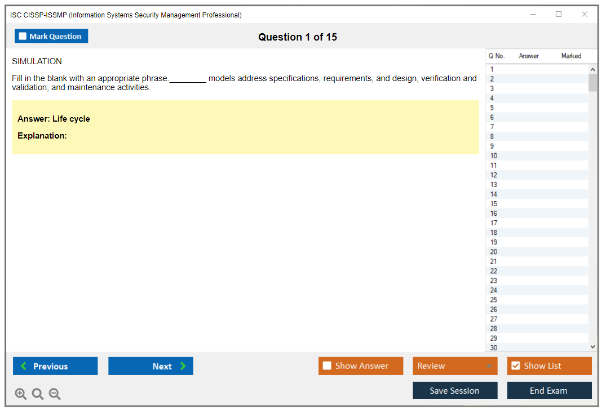Click the zoom in magnifier icon
The image size is (606, 414).
21,394
